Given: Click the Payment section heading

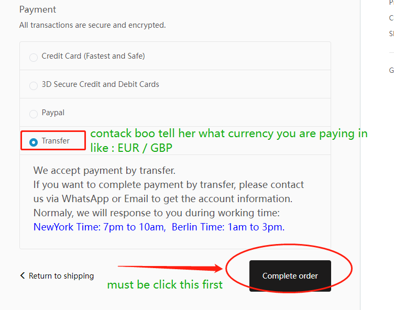Looking at the screenshot, I should coord(38,9).
